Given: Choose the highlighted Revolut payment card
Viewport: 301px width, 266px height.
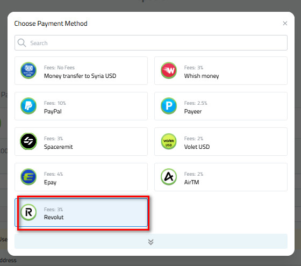Looking at the screenshot, I should [x=81, y=212].
